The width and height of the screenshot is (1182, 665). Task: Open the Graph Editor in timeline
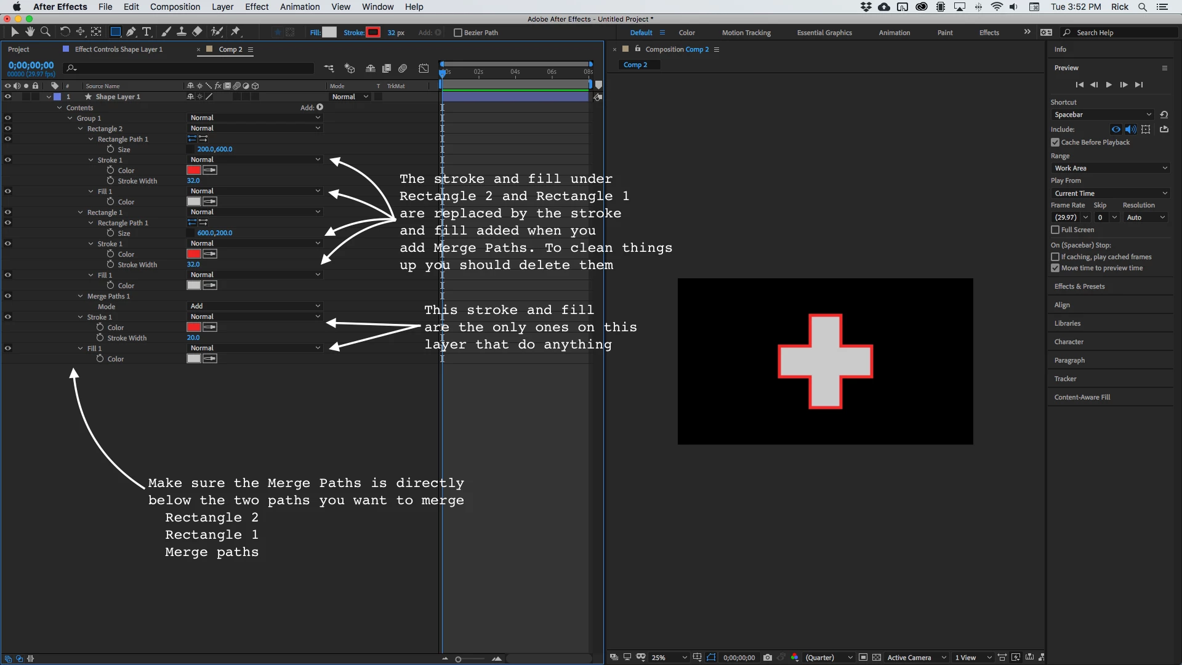click(x=424, y=68)
